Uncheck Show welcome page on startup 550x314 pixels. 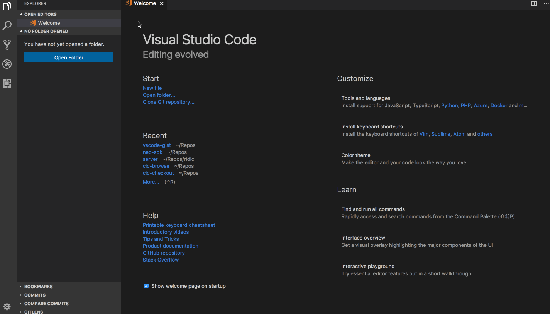coord(146,286)
